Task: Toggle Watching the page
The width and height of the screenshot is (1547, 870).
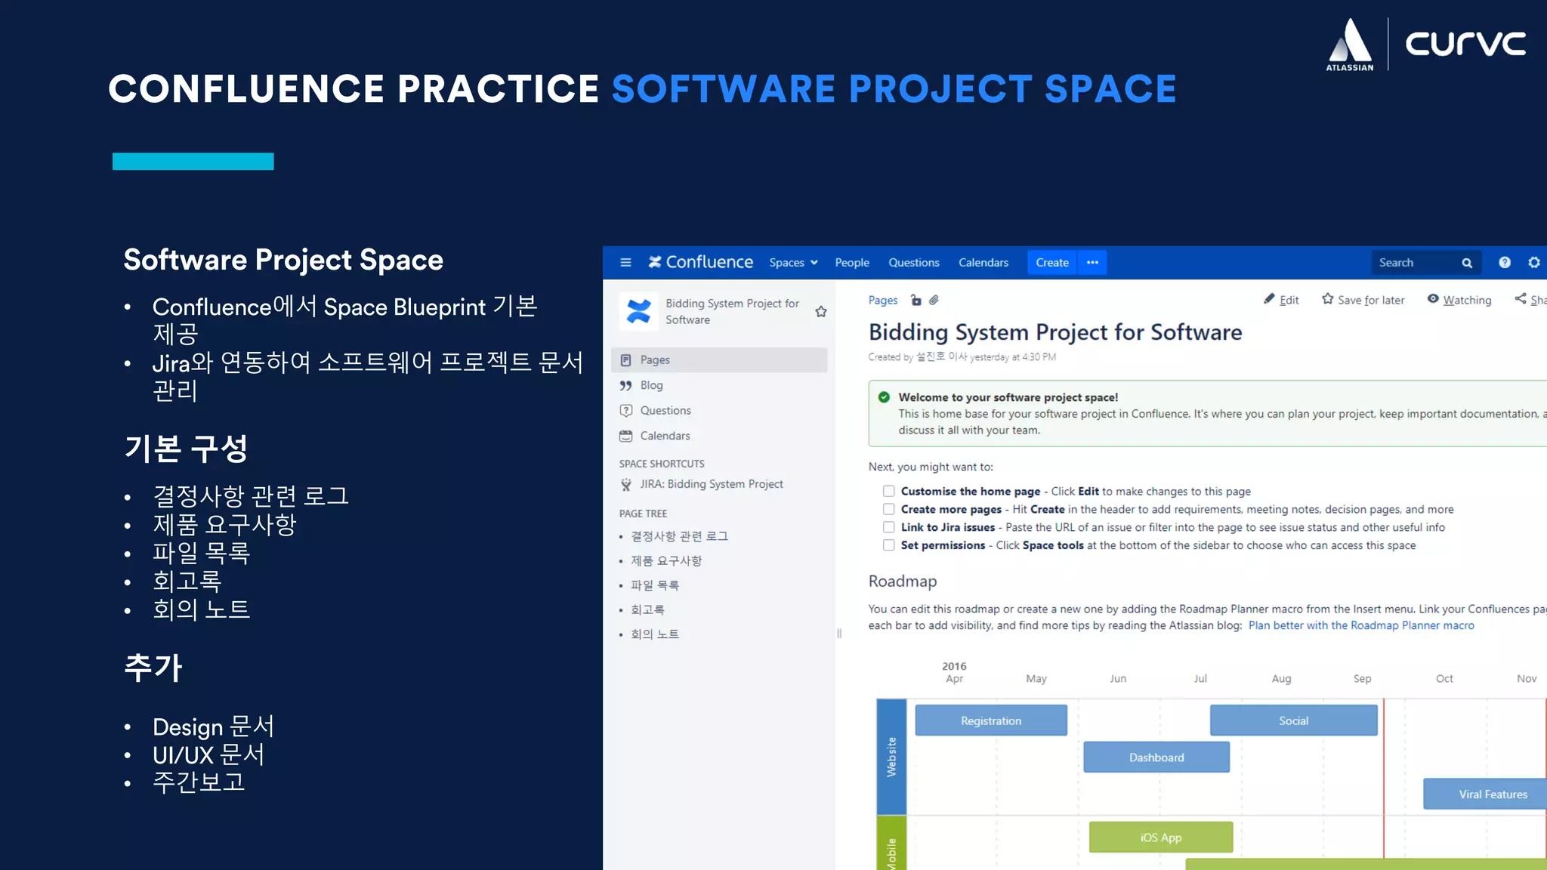Action: coord(1459,300)
